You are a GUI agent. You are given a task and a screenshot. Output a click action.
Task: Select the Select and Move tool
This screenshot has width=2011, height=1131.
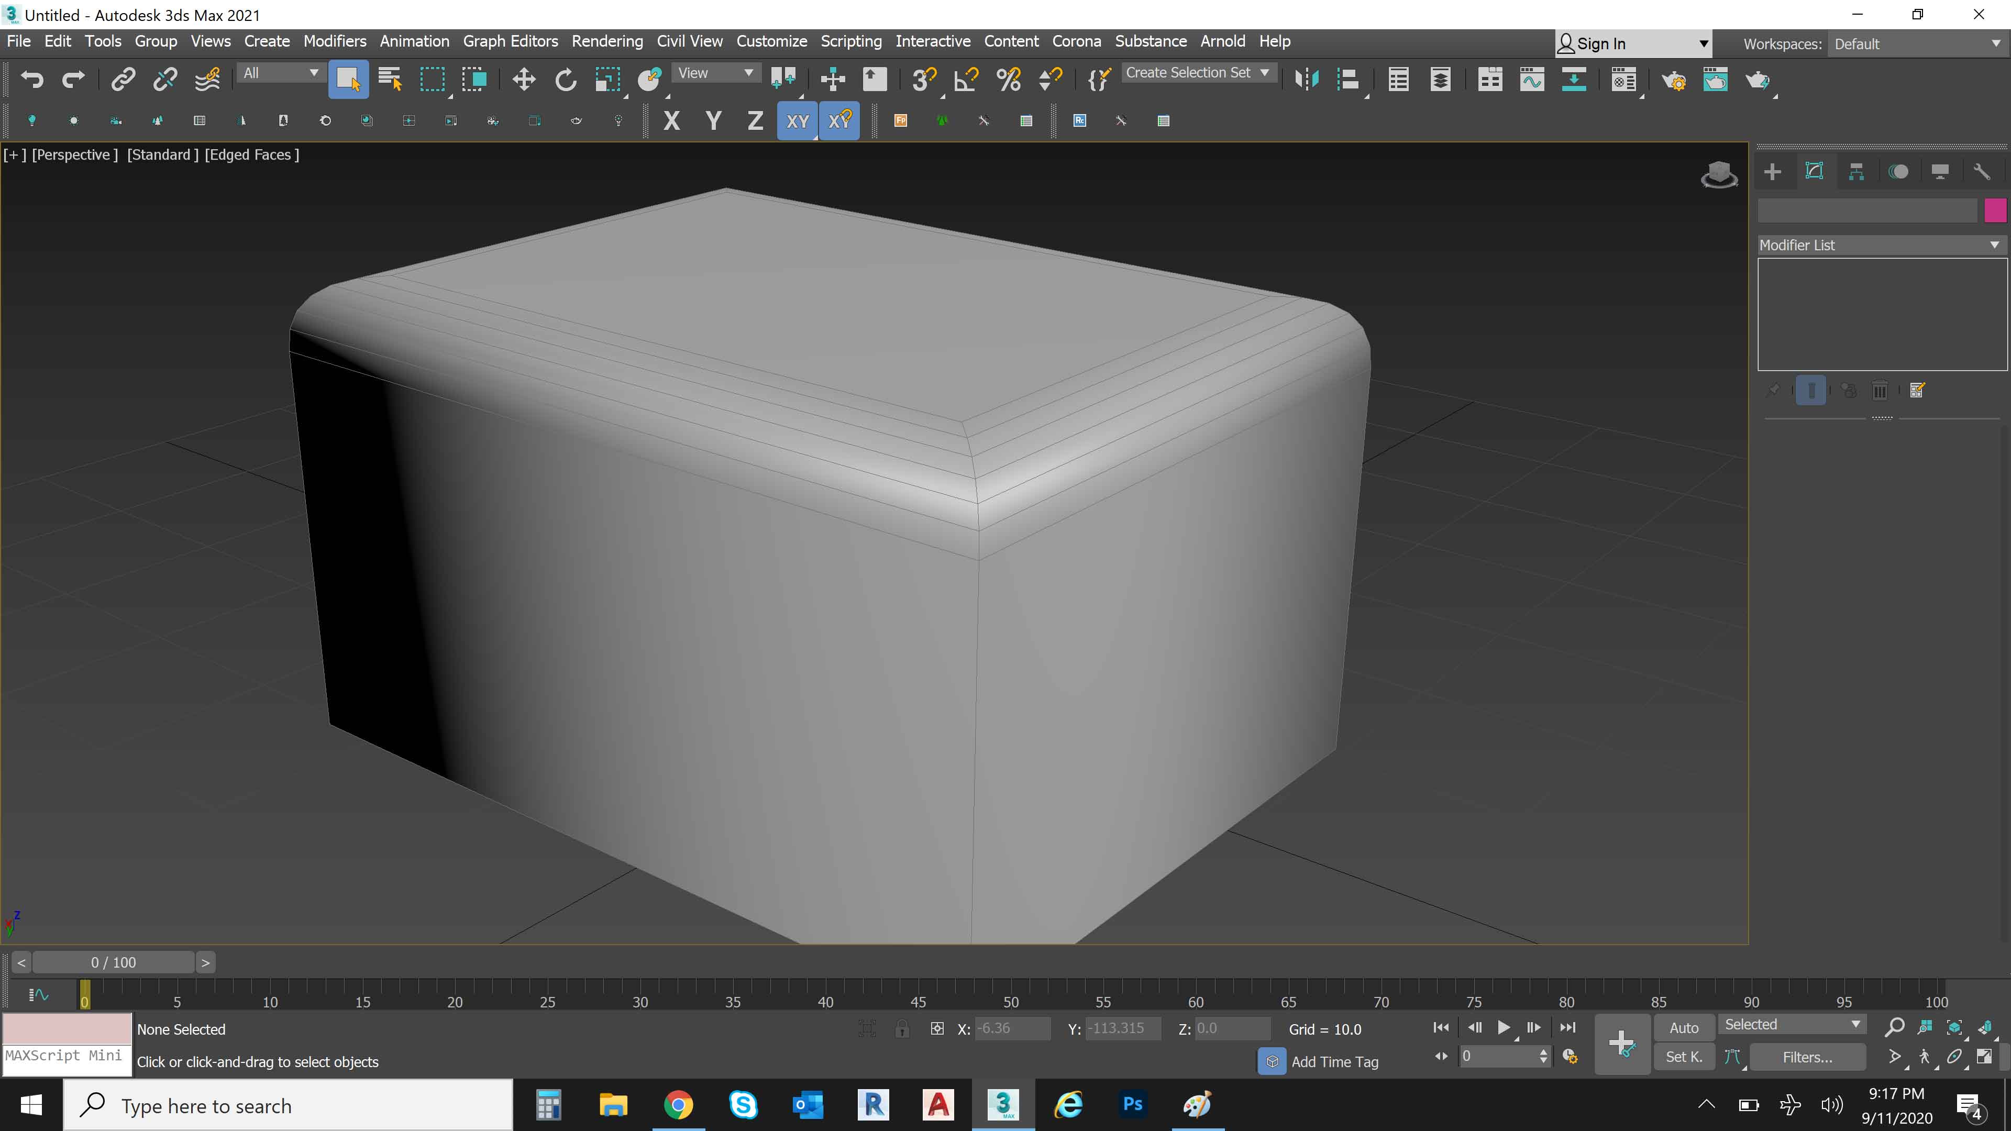point(523,80)
